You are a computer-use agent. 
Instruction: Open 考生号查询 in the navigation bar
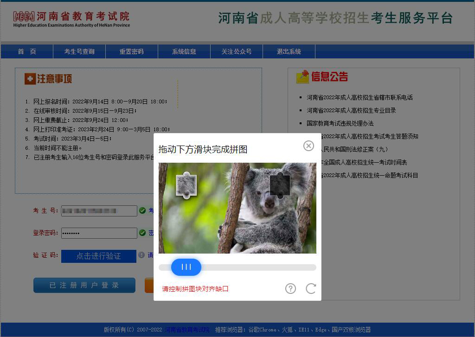click(x=79, y=51)
